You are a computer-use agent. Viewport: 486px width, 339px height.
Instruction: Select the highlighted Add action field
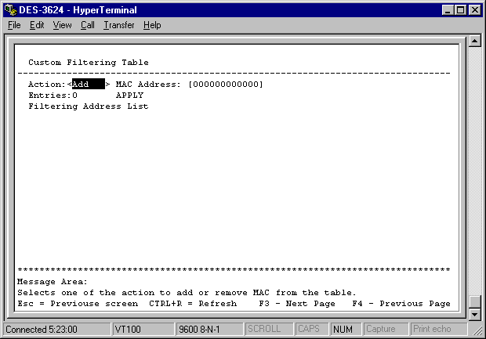(x=87, y=84)
